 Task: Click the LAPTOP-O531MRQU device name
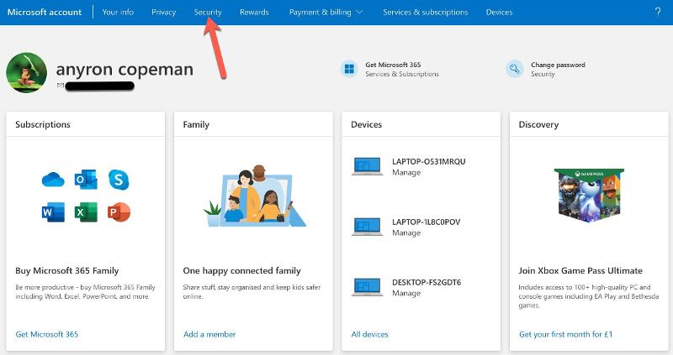coord(428,161)
